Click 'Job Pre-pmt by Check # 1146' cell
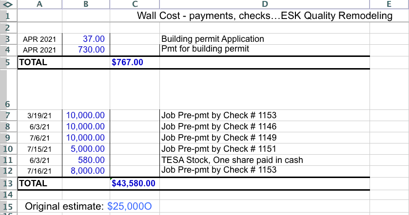 point(265,126)
